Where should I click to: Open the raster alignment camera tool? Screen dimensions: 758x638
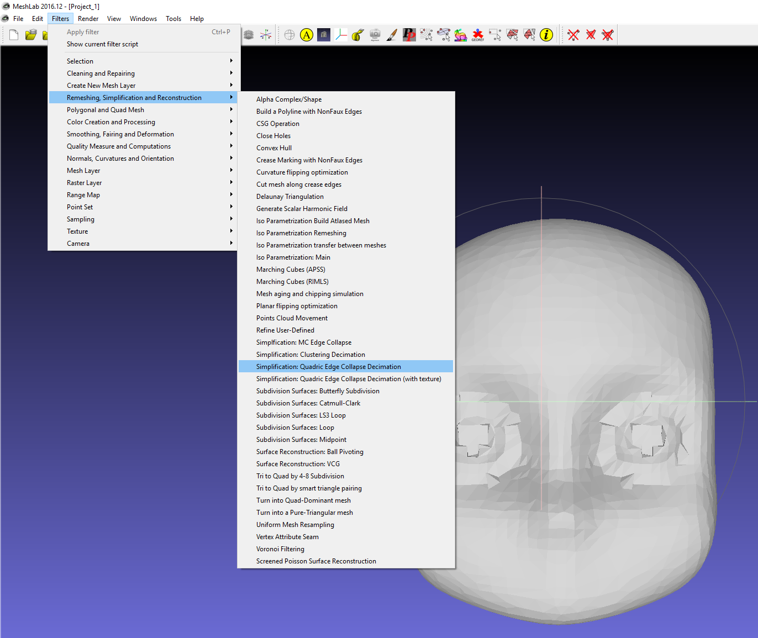point(375,35)
